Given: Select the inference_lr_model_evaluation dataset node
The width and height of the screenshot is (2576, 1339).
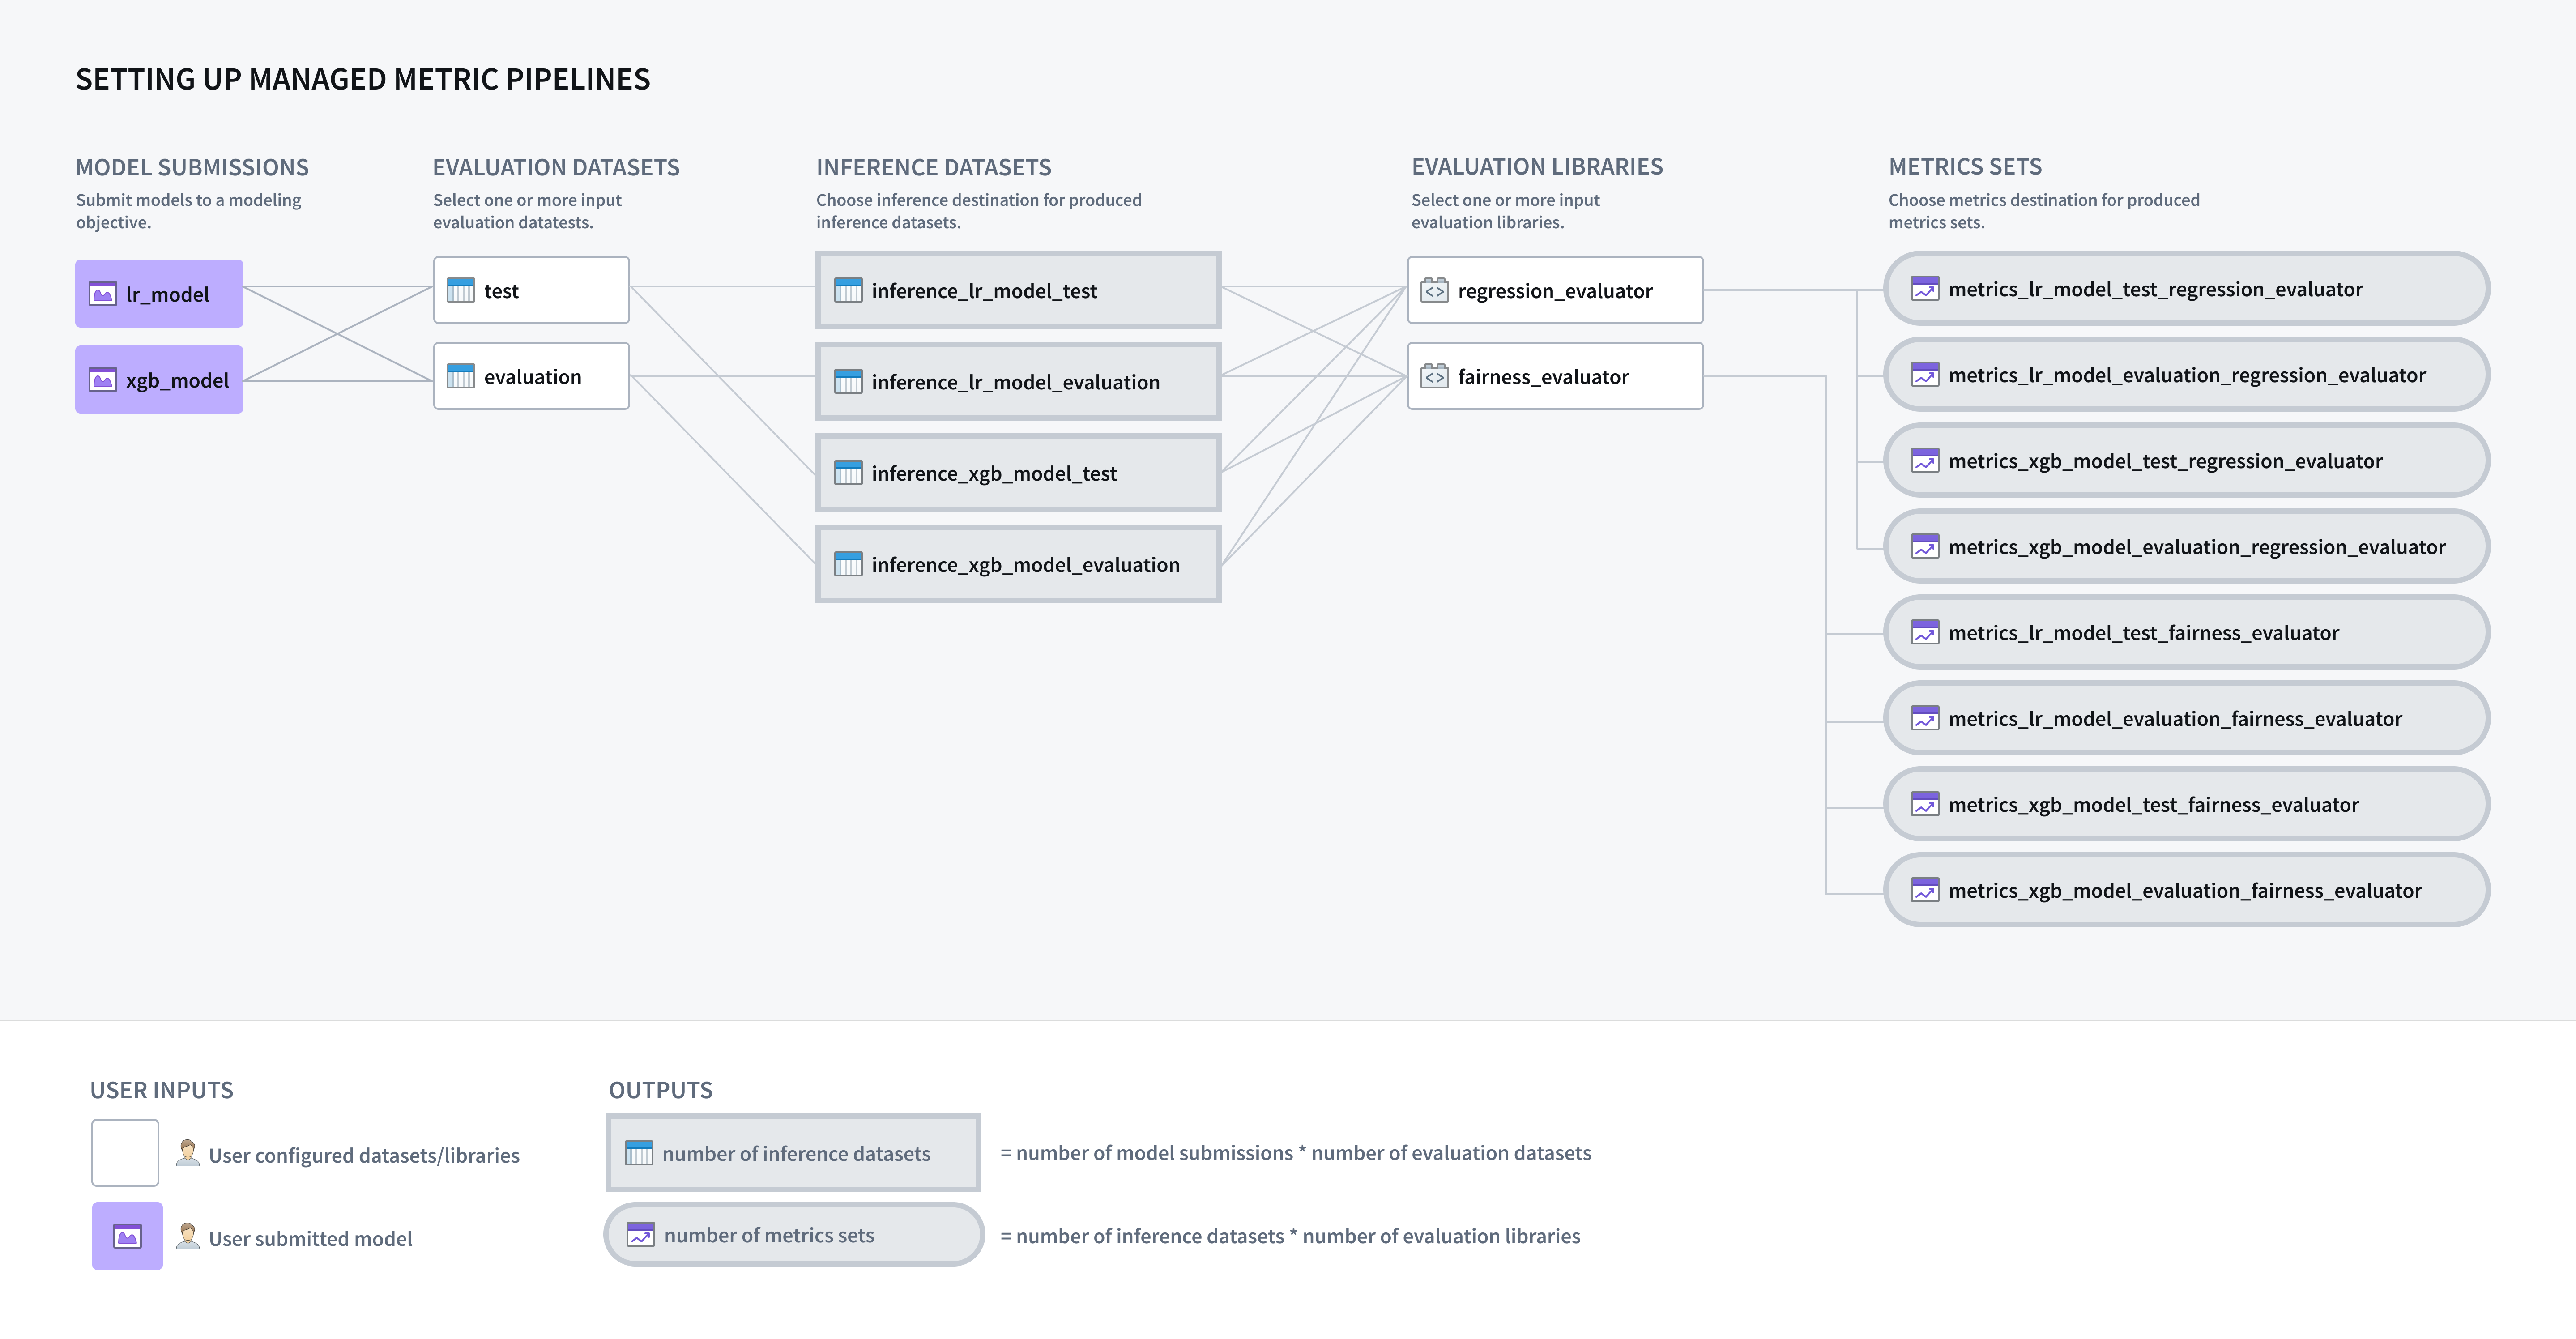Looking at the screenshot, I should point(1018,381).
